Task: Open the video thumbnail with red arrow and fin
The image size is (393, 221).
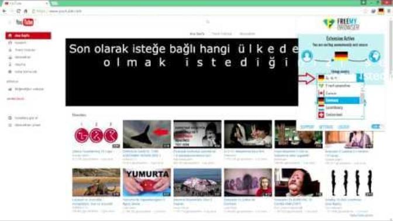Action: pyautogui.click(x=147, y=134)
